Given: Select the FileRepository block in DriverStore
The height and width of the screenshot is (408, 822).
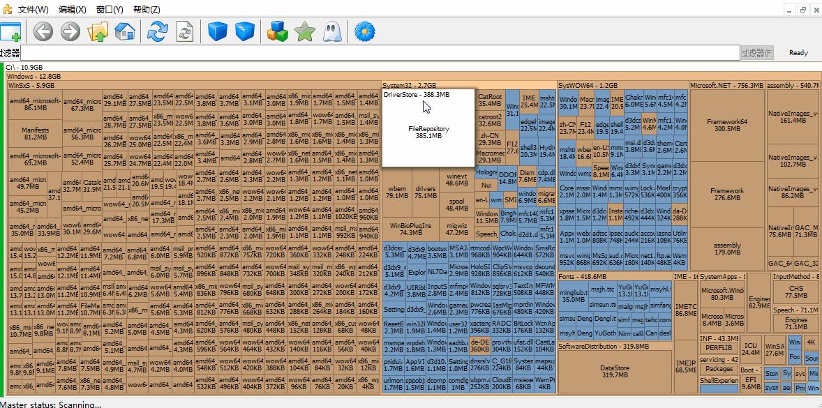Looking at the screenshot, I should coord(428,133).
